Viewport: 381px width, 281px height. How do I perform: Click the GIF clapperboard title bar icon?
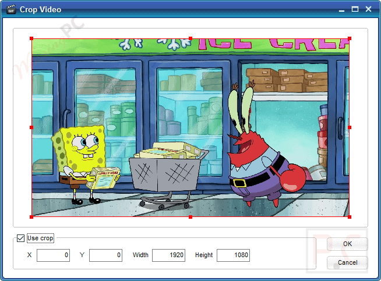tap(11, 9)
